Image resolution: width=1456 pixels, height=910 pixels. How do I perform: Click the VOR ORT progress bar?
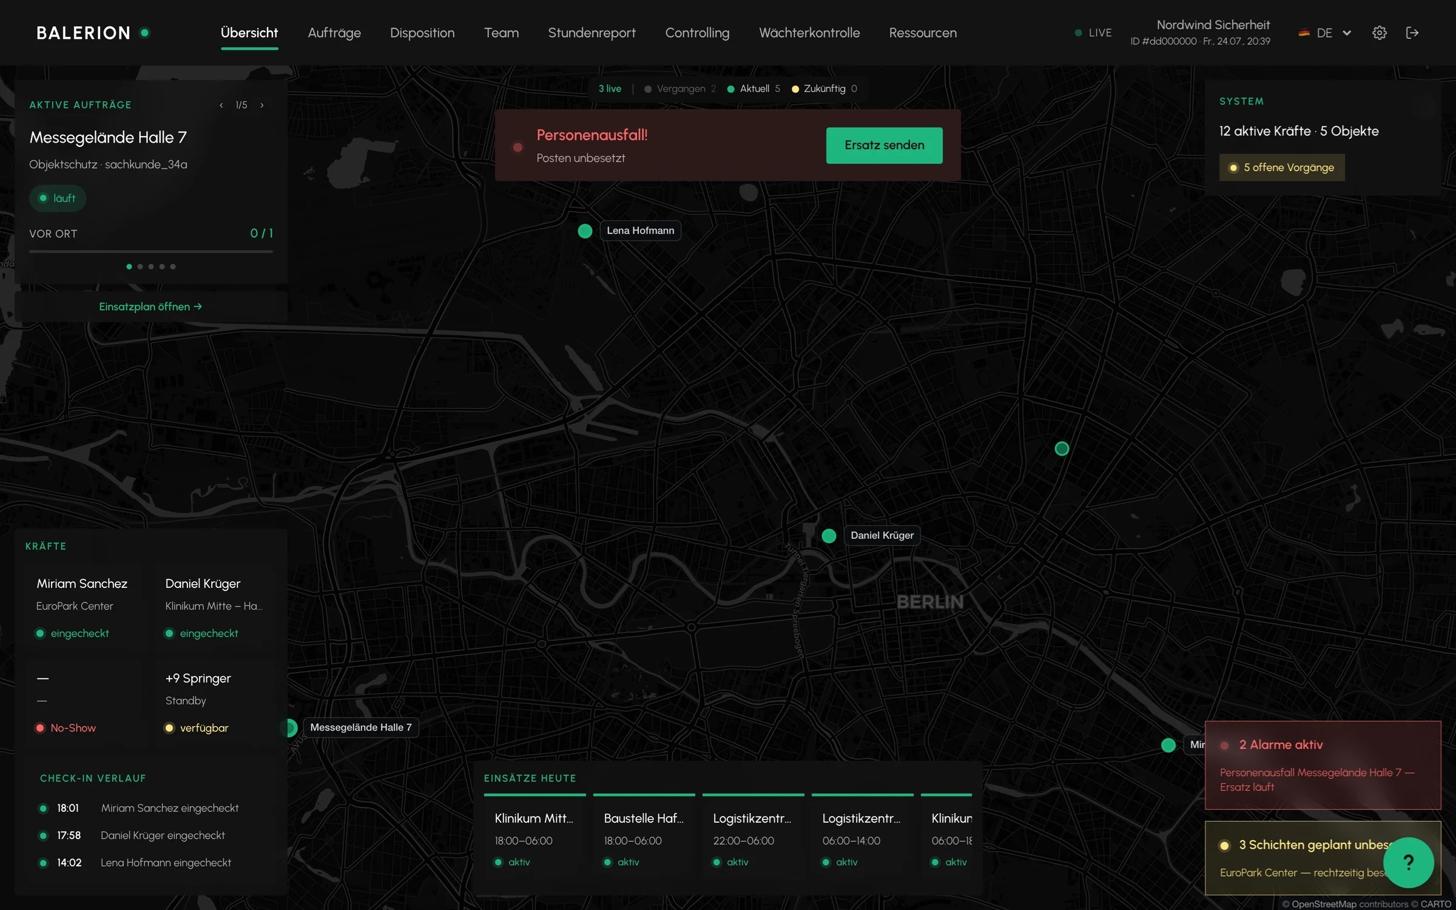click(x=151, y=251)
